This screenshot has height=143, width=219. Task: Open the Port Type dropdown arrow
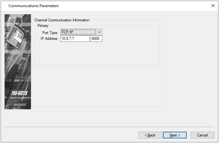[99, 32]
